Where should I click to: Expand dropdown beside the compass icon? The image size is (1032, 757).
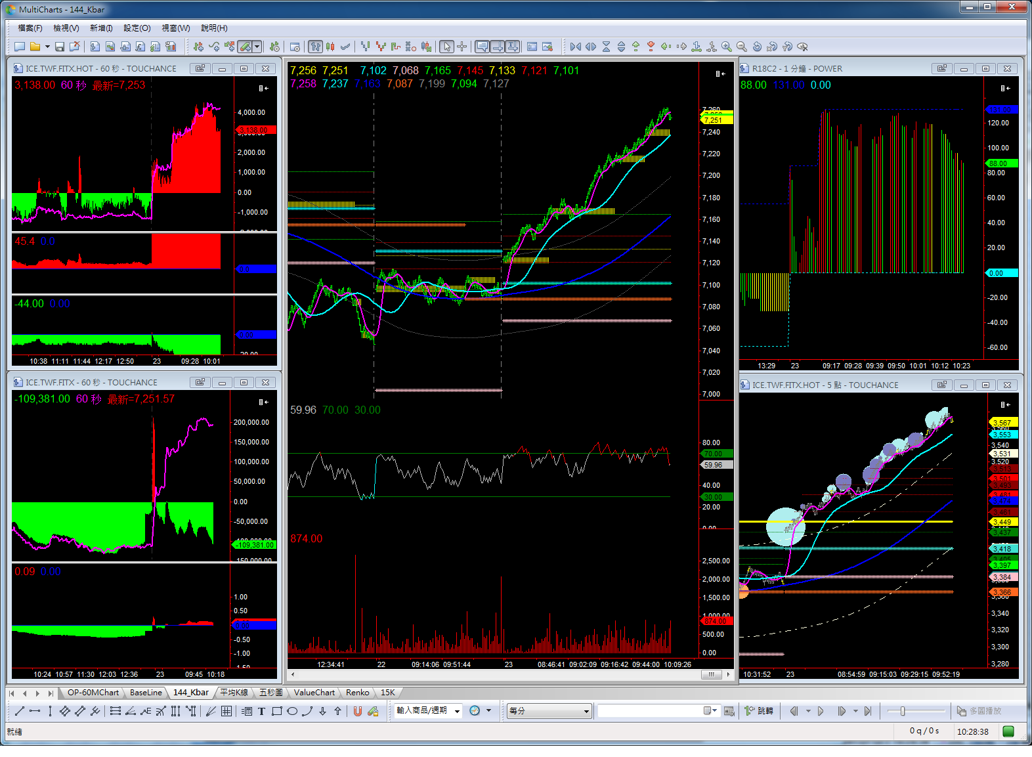click(x=488, y=711)
